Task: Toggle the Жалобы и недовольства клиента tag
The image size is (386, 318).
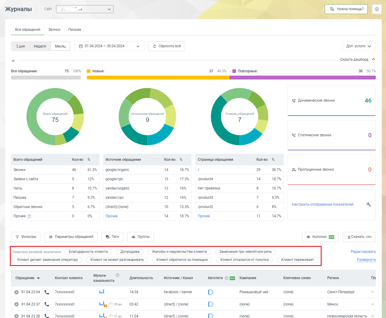Action: 179,252
